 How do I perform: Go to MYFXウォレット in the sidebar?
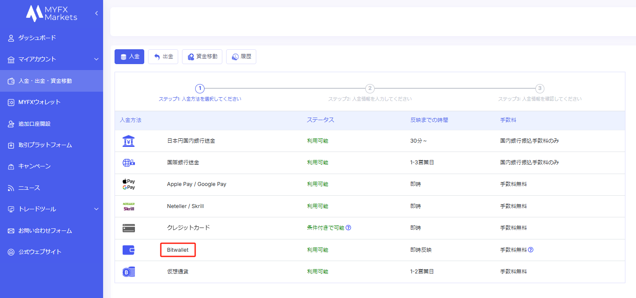point(39,102)
